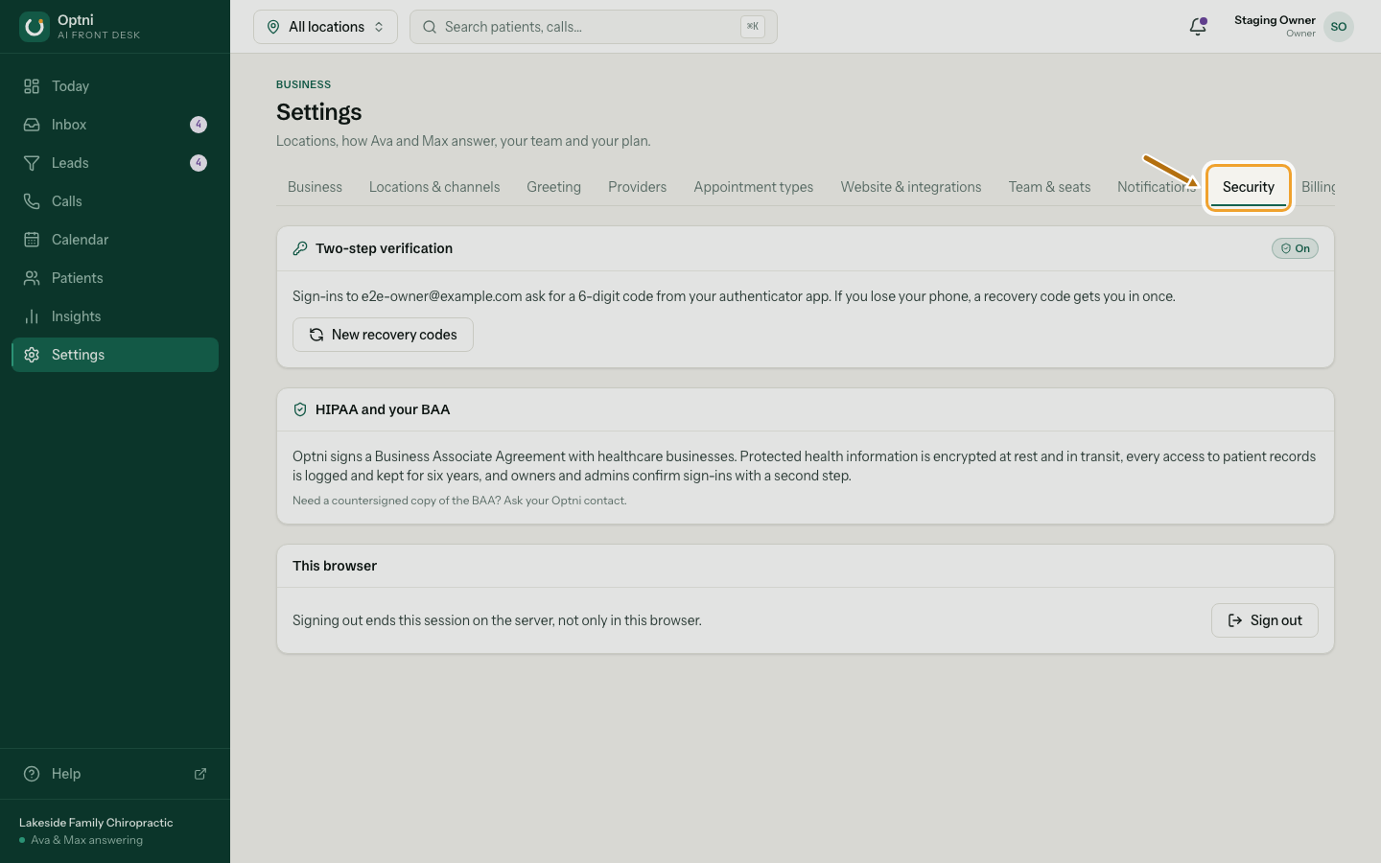
Task: Generate New recovery codes
Action: [383, 335]
